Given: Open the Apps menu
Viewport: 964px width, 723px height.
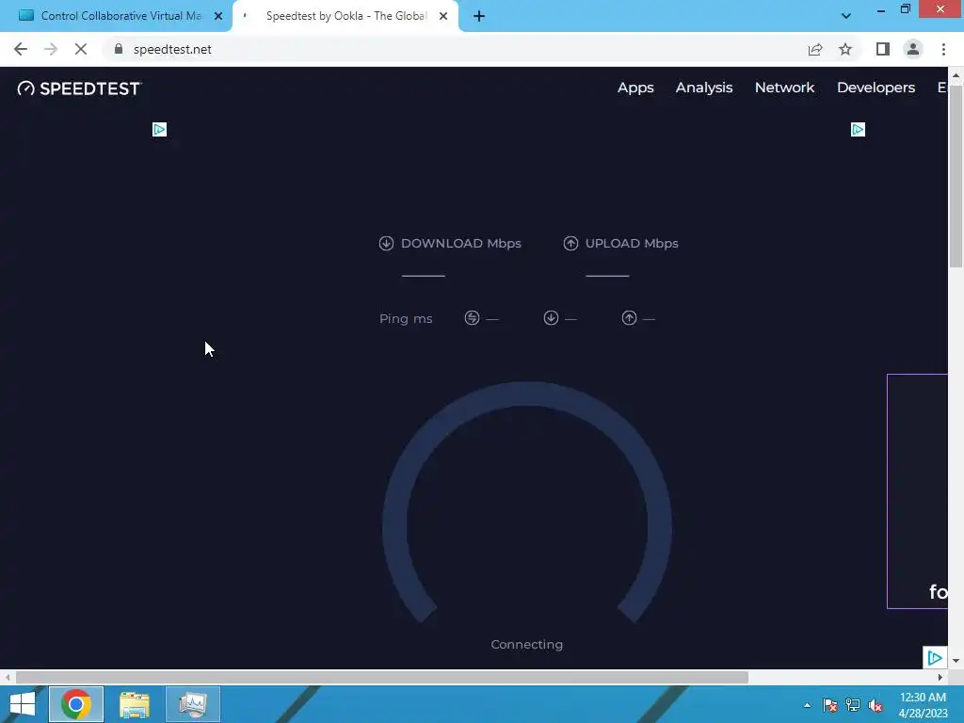Looking at the screenshot, I should pyautogui.click(x=635, y=88).
